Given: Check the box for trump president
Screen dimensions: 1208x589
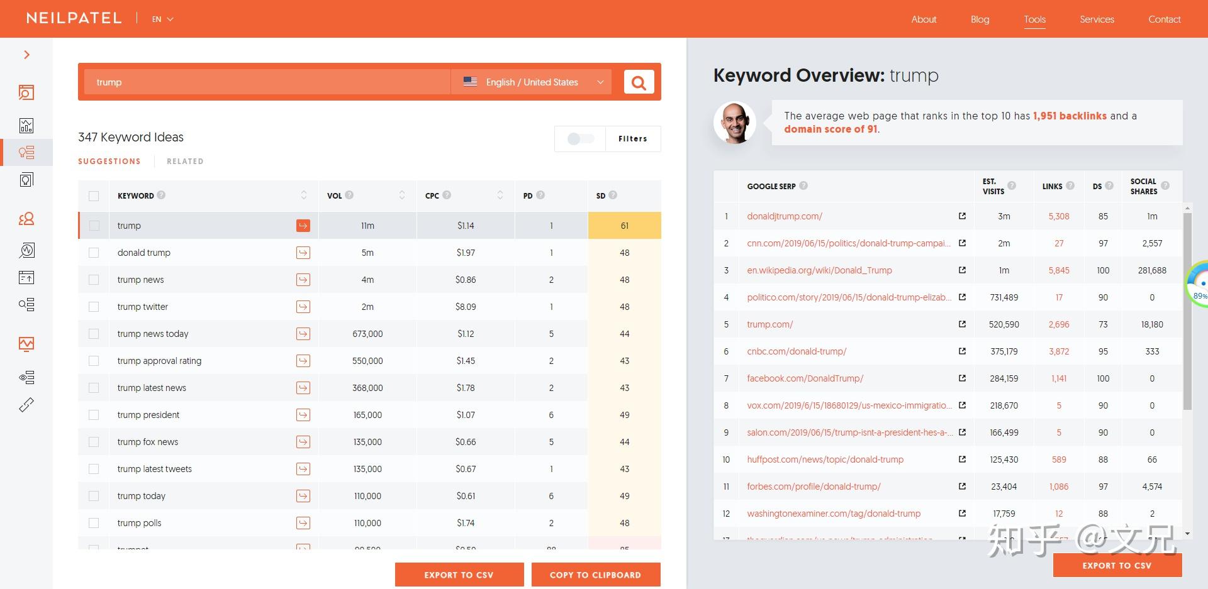Looking at the screenshot, I should point(94,415).
